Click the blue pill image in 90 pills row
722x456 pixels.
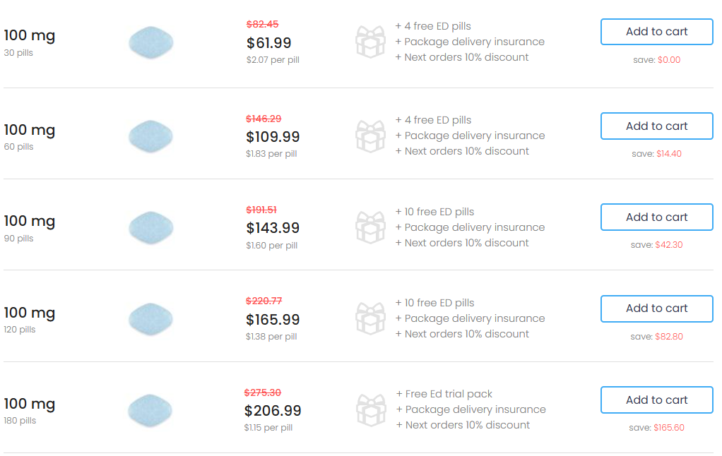pos(151,227)
